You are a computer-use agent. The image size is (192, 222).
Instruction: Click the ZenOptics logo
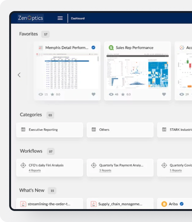[x=30, y=18]
